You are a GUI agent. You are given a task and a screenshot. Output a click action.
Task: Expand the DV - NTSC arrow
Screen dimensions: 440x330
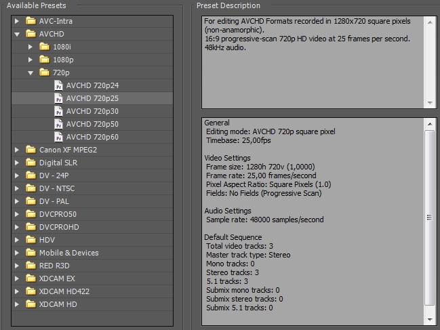17,188
